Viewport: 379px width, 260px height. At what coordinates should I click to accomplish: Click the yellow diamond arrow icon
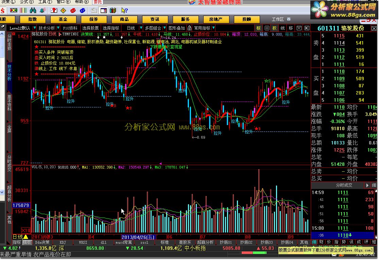tap(63, 11)
